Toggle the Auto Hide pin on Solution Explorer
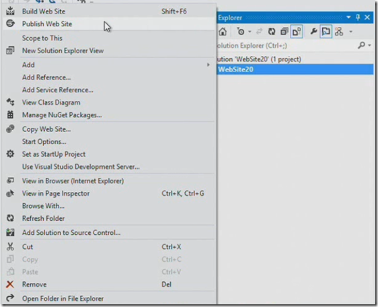Screen dimensions: 378x307 (358, 18)
